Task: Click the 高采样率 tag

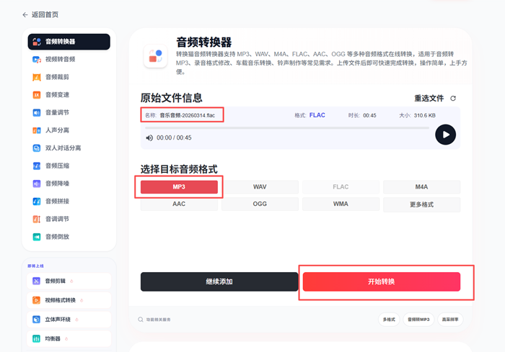Action: pyautogui.click(x=450, y=320)
